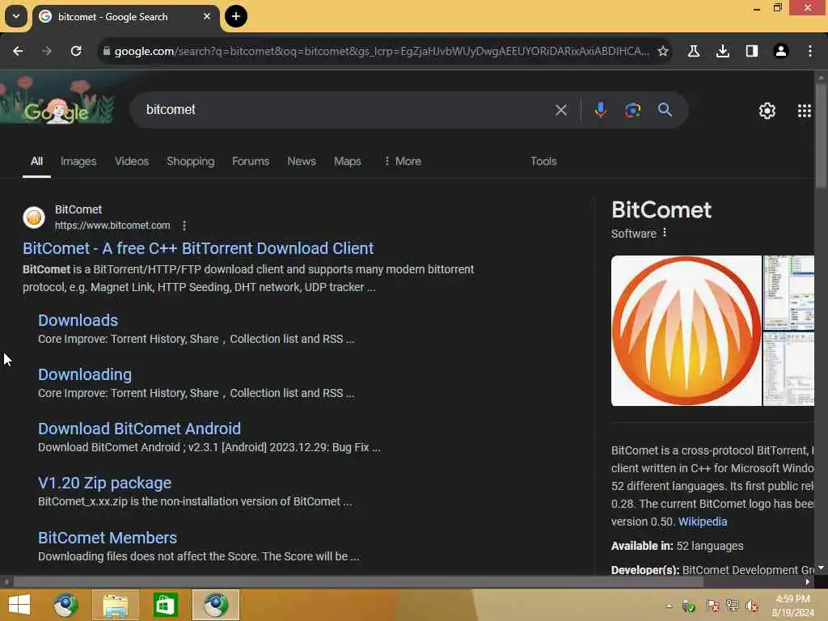Open knowledge panel options next to Software
828x621 pixels.
click(665, 233)
